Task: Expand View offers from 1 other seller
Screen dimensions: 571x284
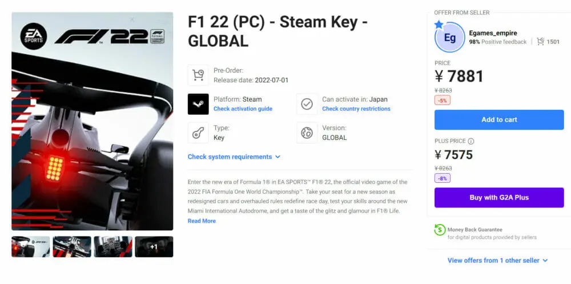Action: tap(497, 261)
